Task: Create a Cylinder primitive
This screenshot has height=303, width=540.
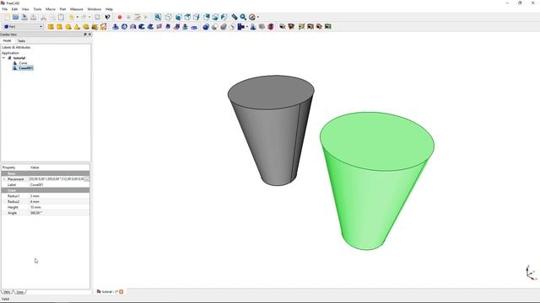Action: [60, 26]
